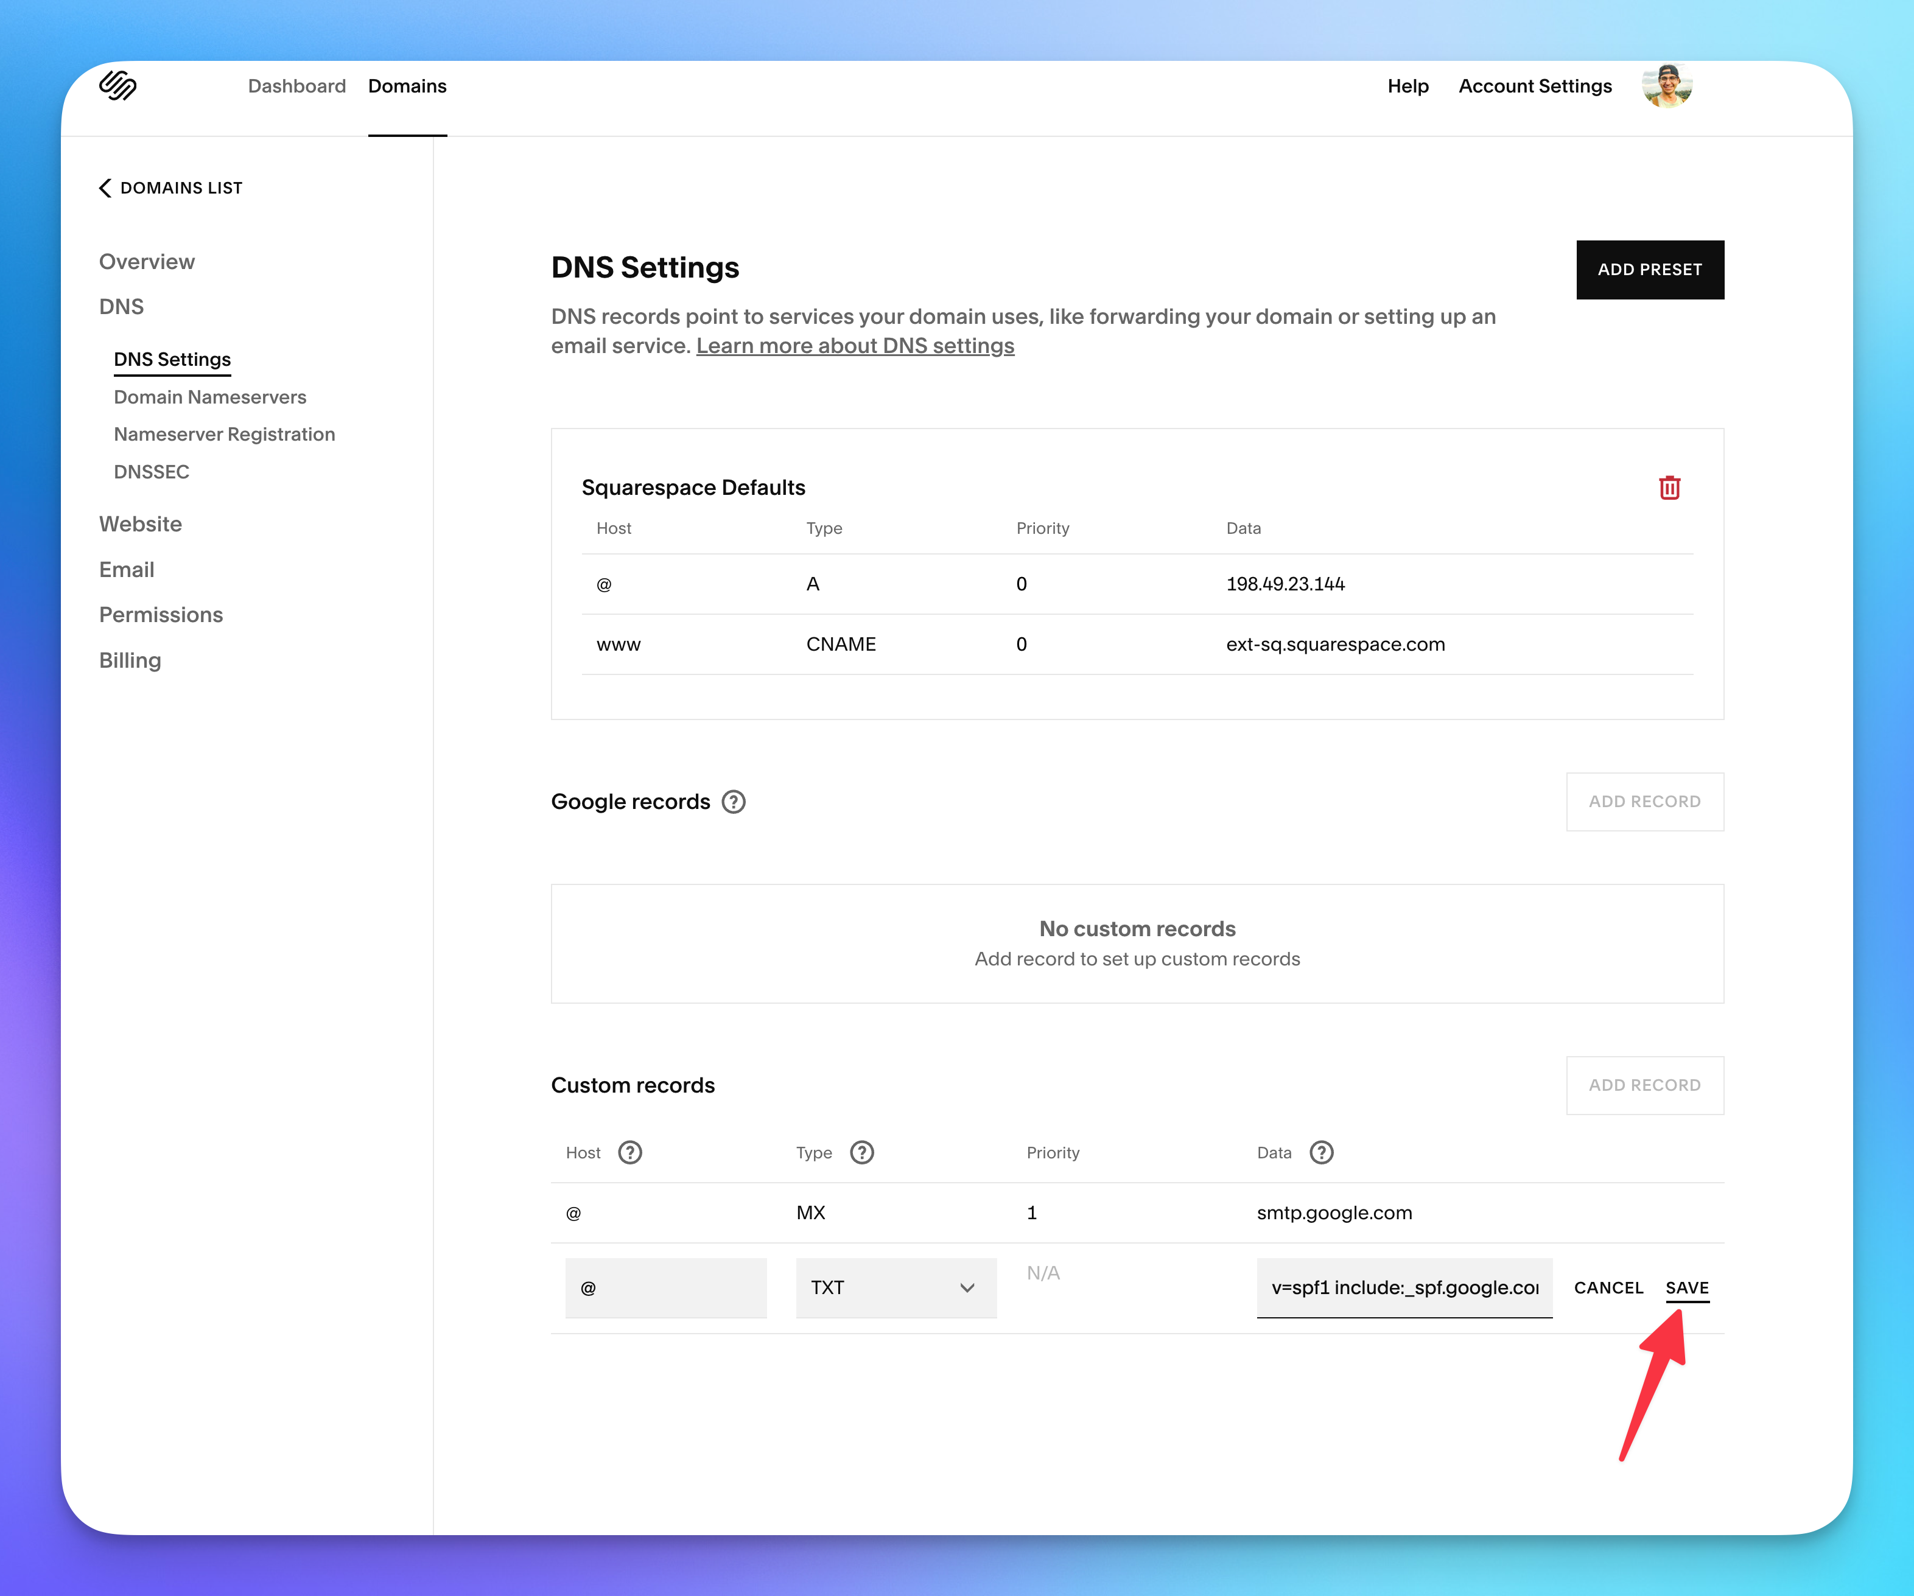The height and width of the screenshot is (1596, 1914).
Task: Click the Squarespace logo icon
Action: pyautogui.click(x=117, y=86)
